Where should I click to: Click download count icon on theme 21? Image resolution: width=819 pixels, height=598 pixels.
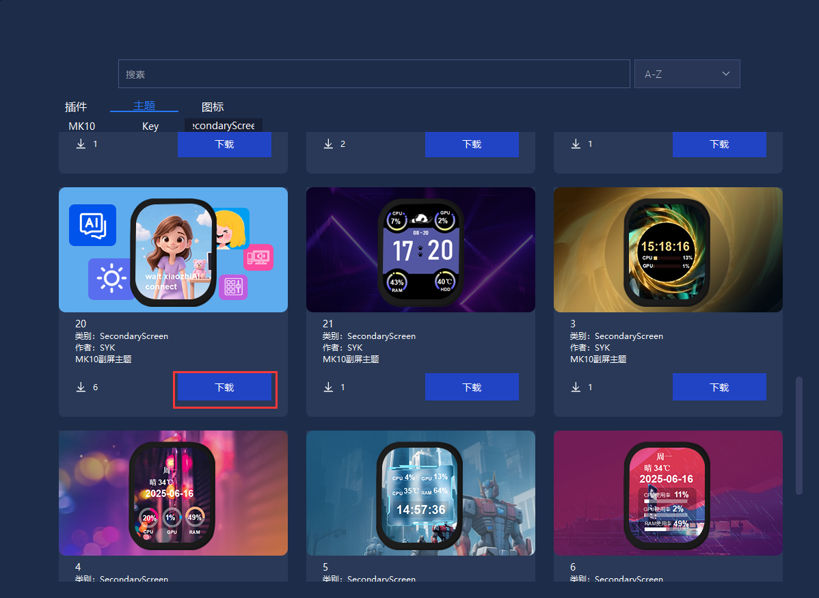(x=328, y=387)
